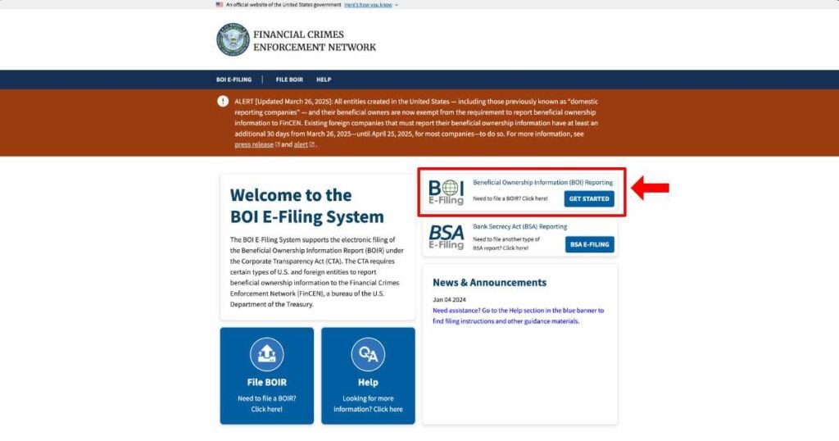839x441 pixels.
Task: Click "Need to file a BOIR? Click here!" beside GET STARTED
Action: coord(510,198)
